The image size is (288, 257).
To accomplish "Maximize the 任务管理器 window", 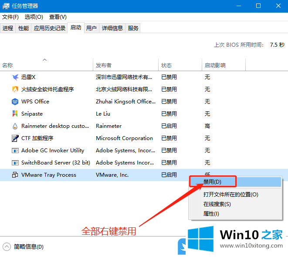I will point(258,6).
